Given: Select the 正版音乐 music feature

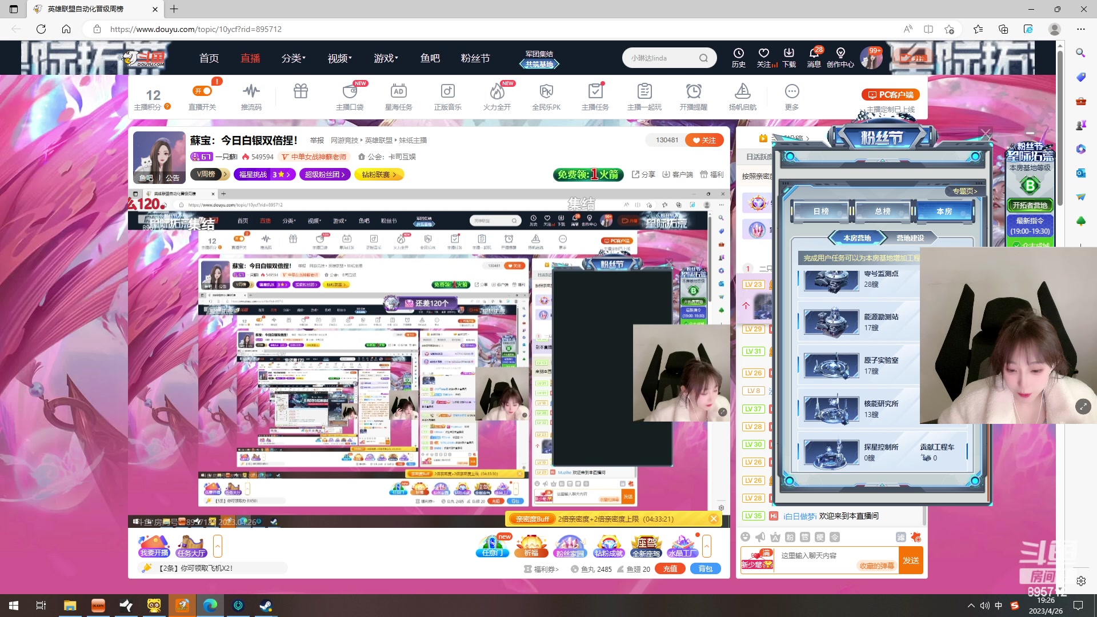Looking at the screenshot, I should (448, 95).
